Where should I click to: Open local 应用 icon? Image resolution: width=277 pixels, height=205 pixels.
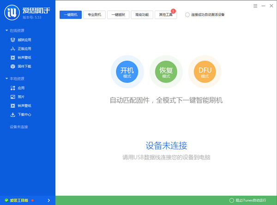click(13, 88)
